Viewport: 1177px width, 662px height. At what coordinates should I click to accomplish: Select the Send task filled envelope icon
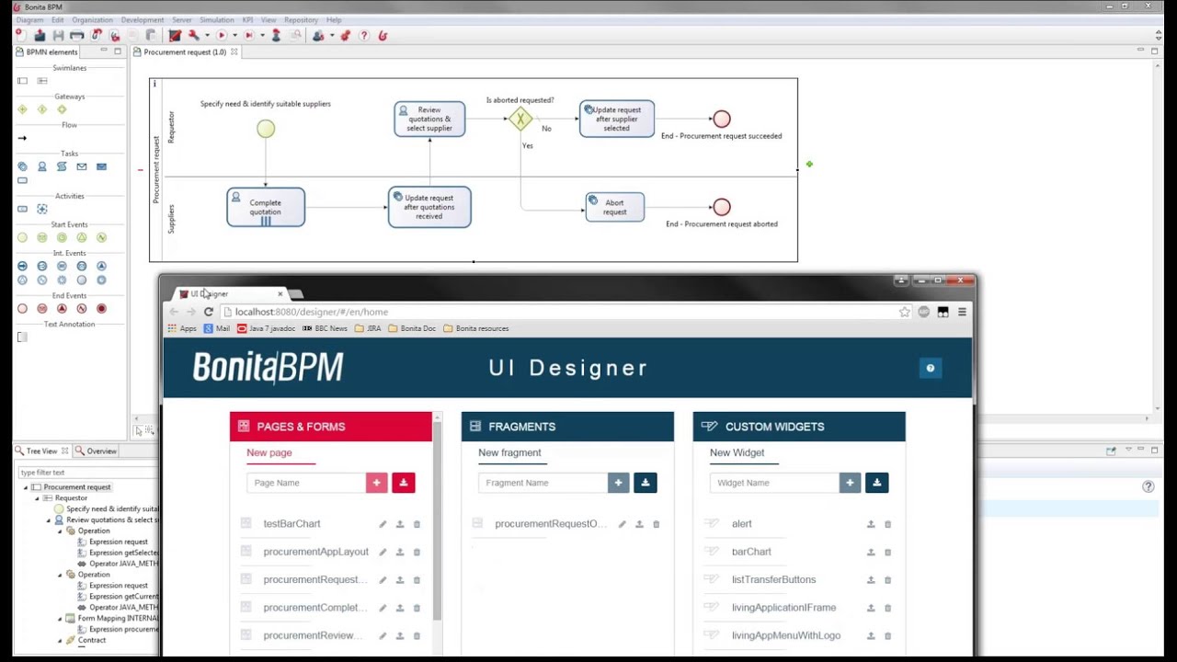pyautogui.click(x=101, y=166)
